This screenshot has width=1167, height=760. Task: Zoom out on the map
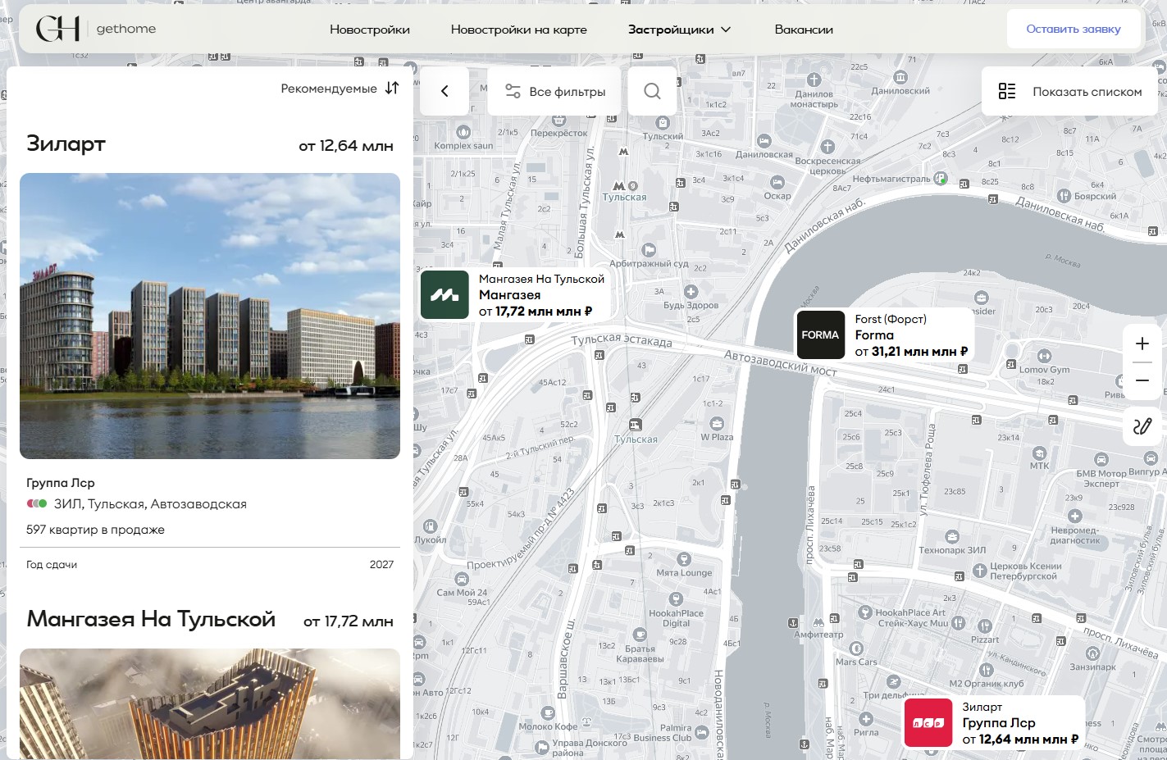click(1142, 380)
